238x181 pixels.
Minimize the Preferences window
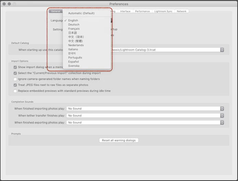[x=9, y=4]
